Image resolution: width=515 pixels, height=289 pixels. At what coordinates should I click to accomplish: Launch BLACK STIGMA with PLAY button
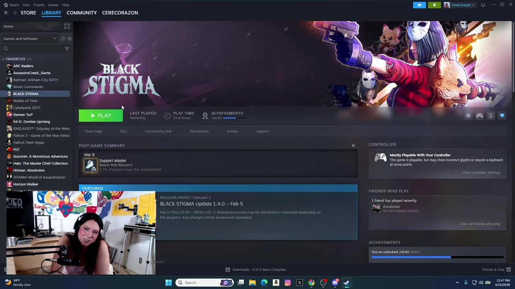(x=101, y=116)
